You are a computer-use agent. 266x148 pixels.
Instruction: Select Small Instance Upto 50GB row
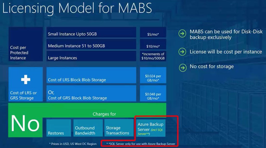pos(91,32)
